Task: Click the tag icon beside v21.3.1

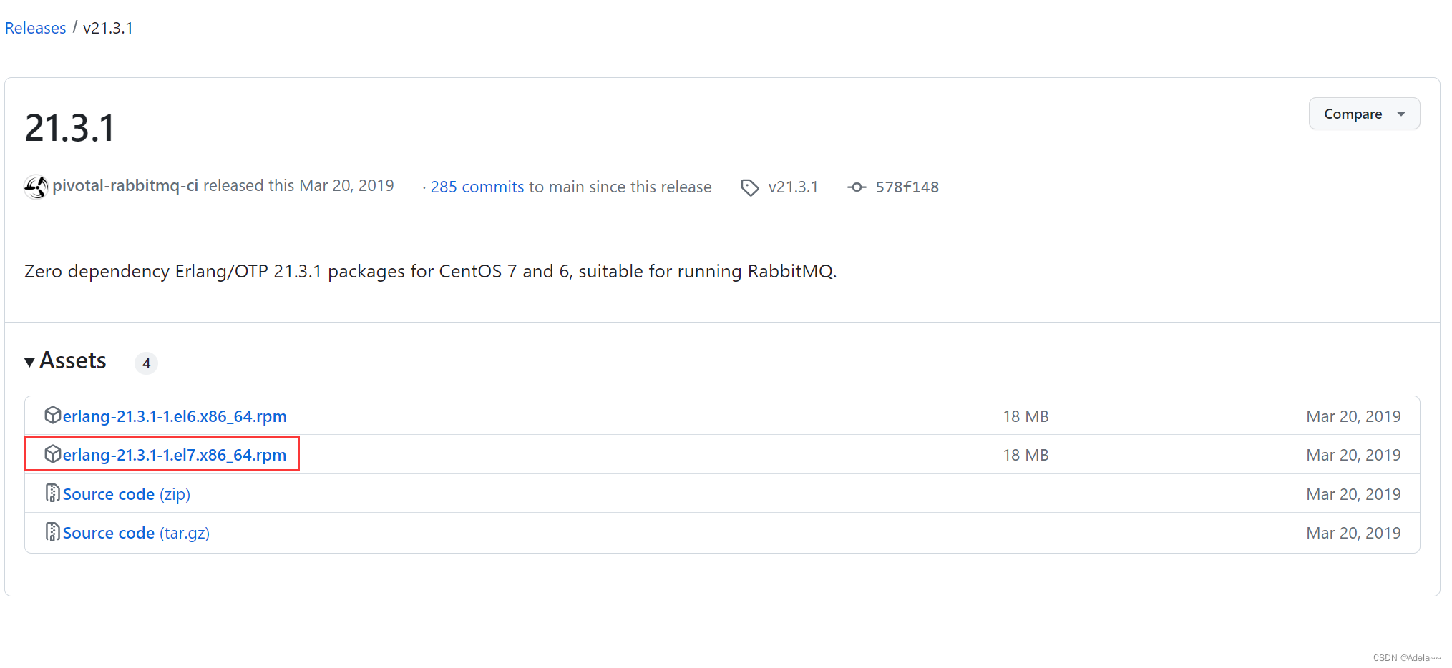Action: pos(749,187)
